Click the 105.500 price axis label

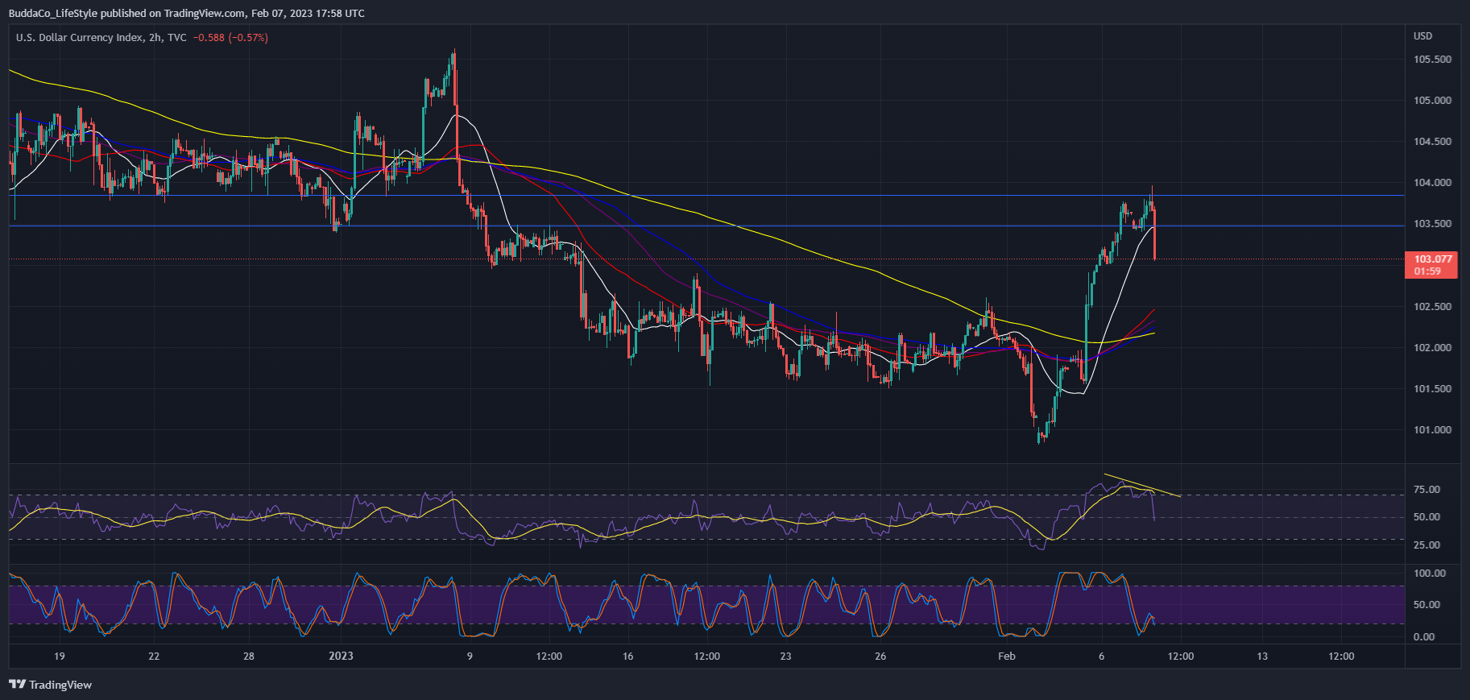pos(1433,60)
